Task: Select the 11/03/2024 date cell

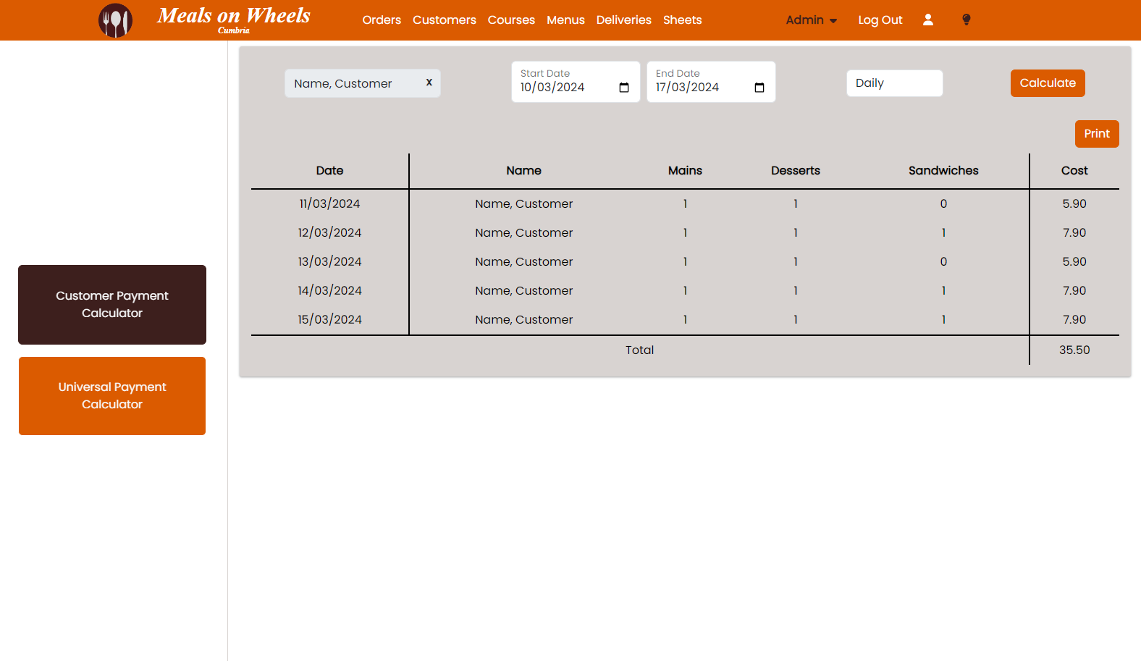Action: pyautogui.click(x=329, y=204)
